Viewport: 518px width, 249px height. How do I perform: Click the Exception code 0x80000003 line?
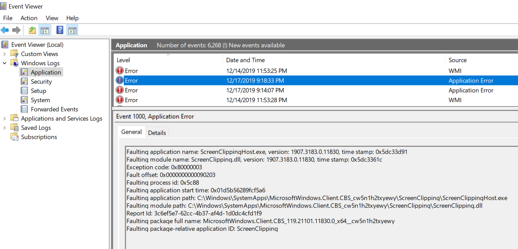point(164,167)
